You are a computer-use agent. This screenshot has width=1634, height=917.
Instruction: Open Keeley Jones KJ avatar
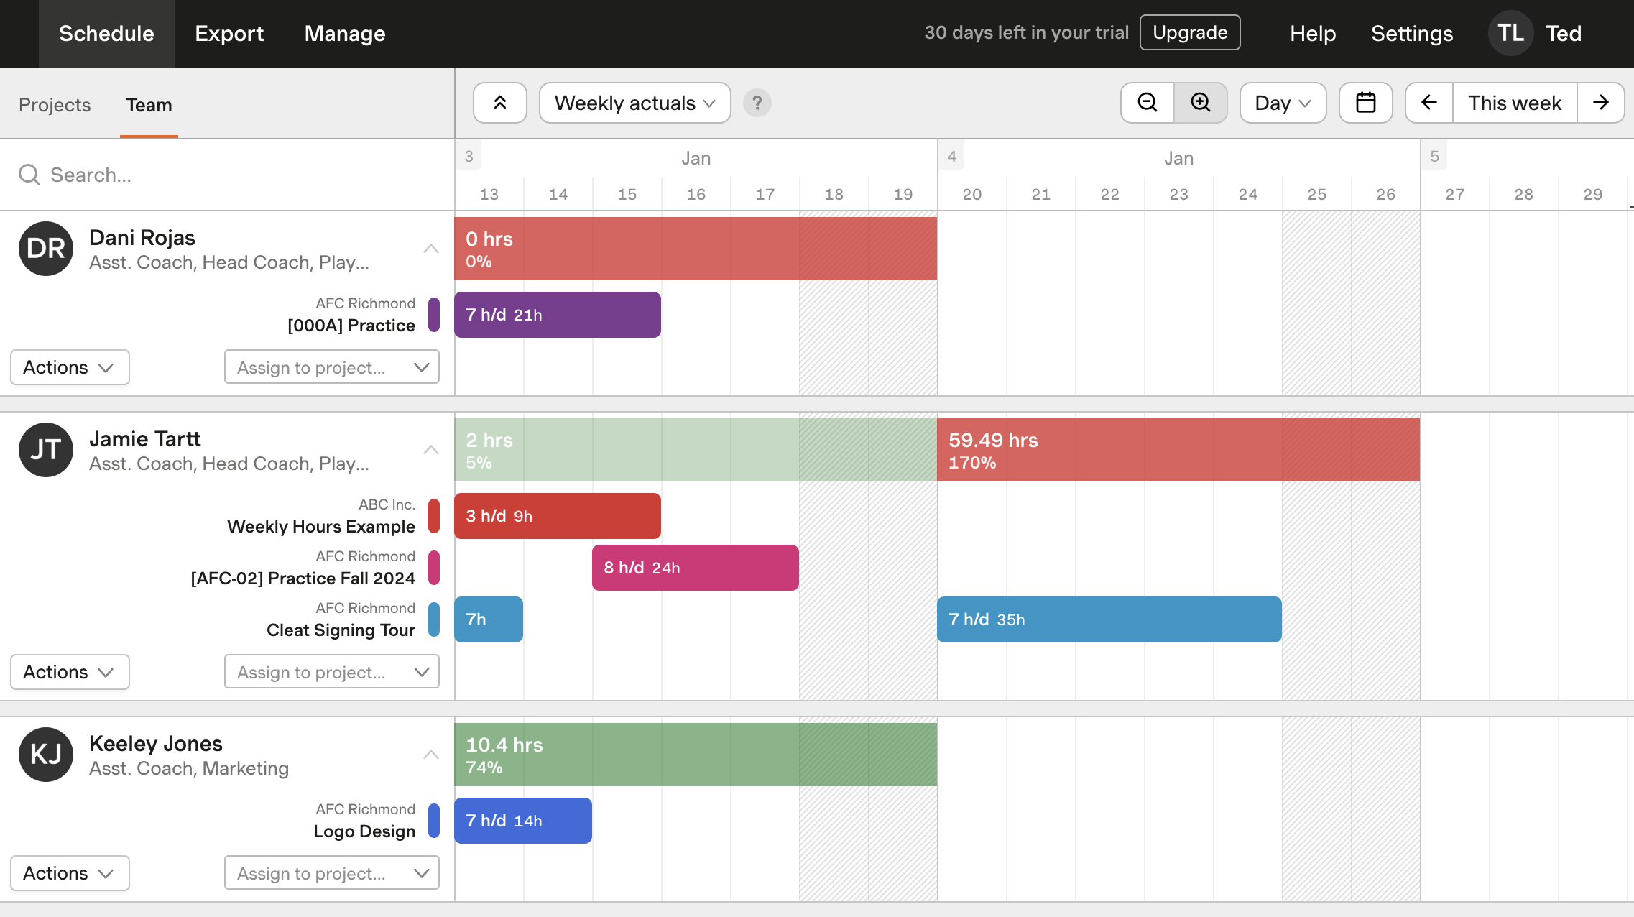point(46,755)
